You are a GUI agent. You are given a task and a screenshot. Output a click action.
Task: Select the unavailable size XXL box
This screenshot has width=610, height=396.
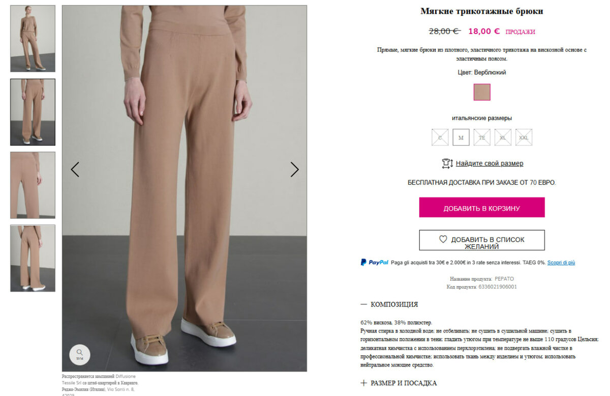[x=524, y=137]
